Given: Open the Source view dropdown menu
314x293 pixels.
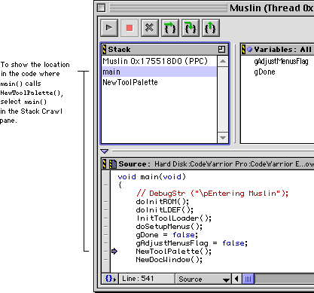Looking at the screenshot, I should 204,279.
